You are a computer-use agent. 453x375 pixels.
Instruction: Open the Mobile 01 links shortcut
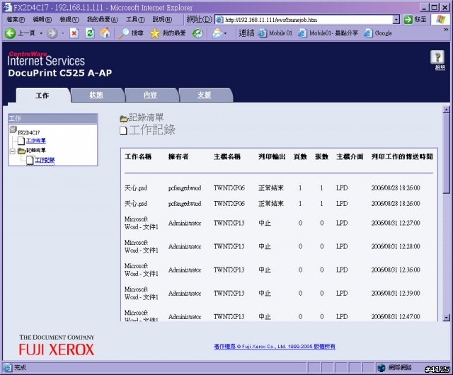point(275,33)
